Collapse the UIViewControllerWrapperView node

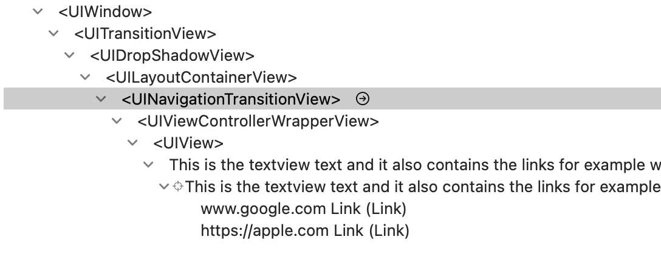[x=117, y=120]
